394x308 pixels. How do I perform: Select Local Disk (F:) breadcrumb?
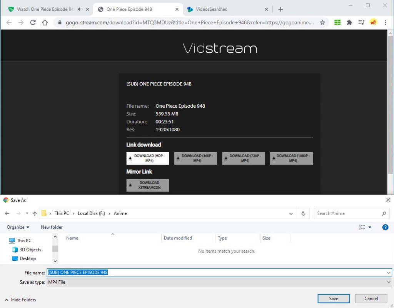(x=91, y=213)
